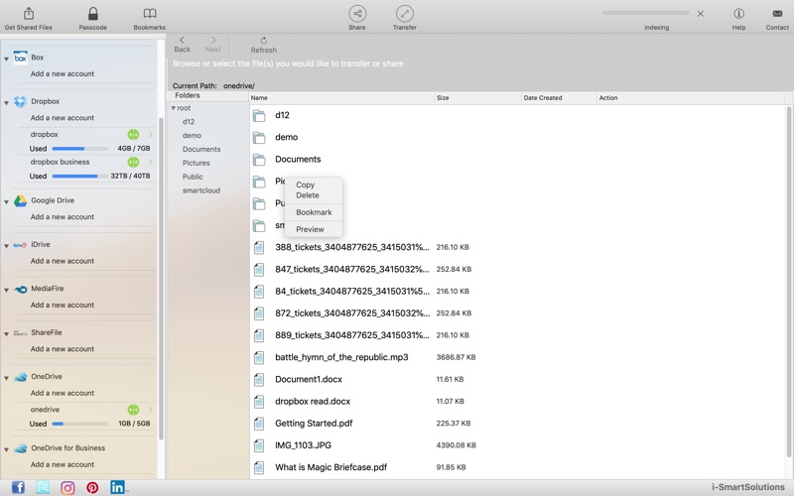This screenshot has height=496, width=794.
Task: Select Preview in the context menu
Action: pyautogui.click(x=310, y=229)
